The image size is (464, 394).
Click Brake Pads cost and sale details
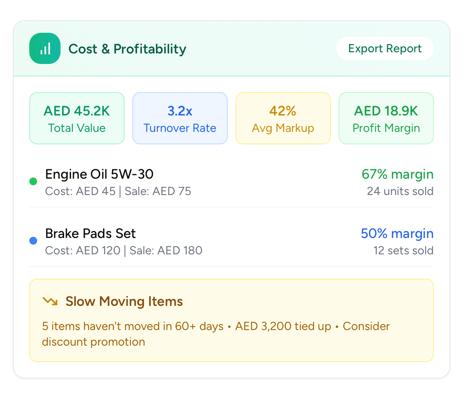click(x=124, y=250)
